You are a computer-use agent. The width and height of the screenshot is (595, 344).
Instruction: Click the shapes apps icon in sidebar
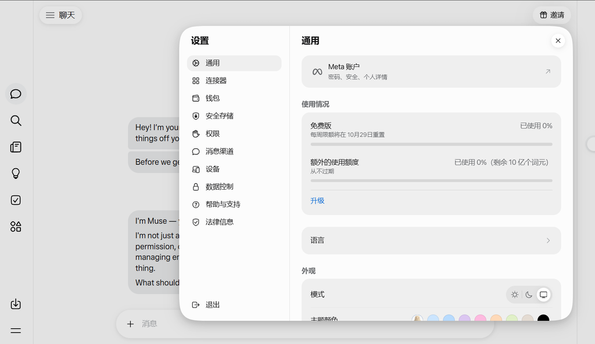16,227
